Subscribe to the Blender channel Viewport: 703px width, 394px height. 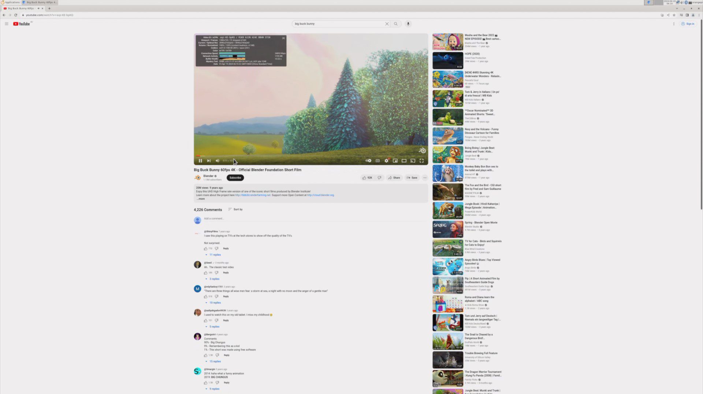pyautogui.click(x=235, y=178)
